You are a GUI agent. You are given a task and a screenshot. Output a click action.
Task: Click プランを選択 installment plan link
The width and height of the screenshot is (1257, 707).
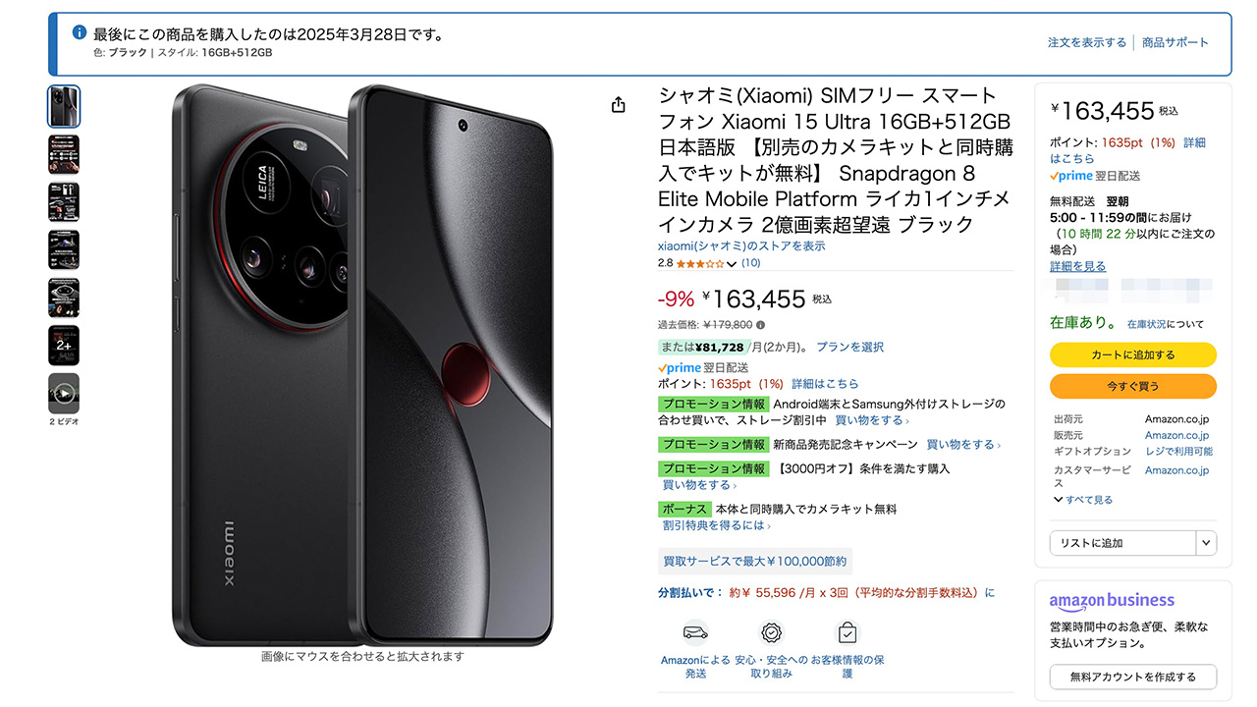coord(850,347)
